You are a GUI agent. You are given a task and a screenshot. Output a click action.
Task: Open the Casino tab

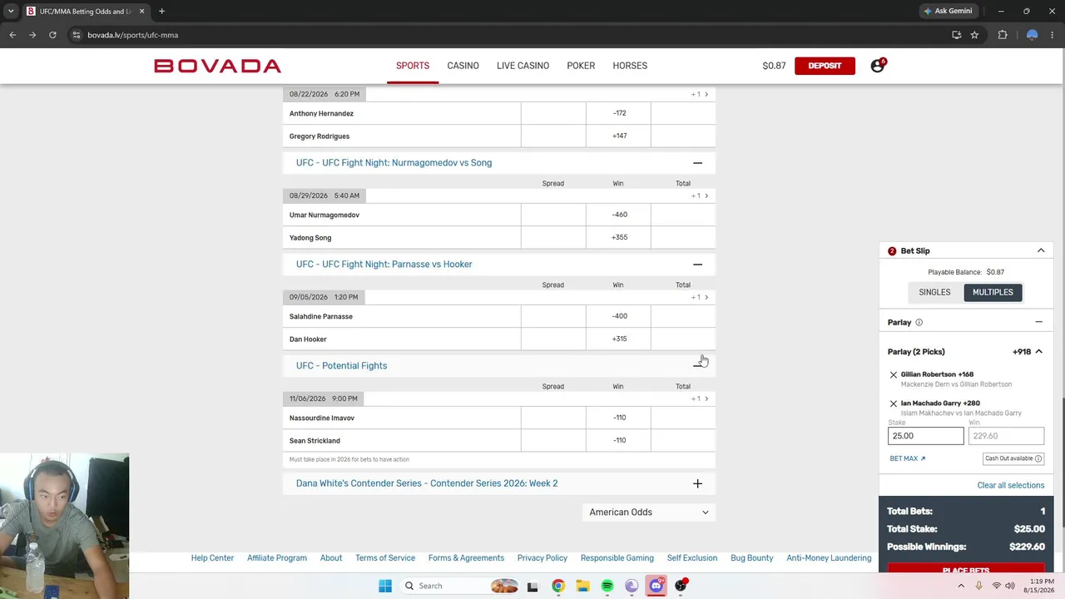[x=463, y=66]
